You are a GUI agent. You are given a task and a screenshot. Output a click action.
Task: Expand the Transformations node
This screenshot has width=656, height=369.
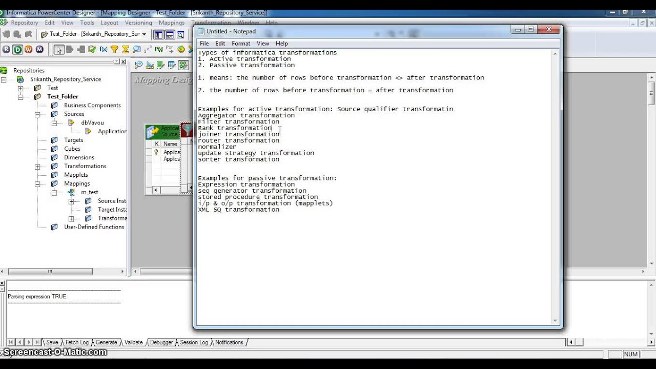point(37,167)
